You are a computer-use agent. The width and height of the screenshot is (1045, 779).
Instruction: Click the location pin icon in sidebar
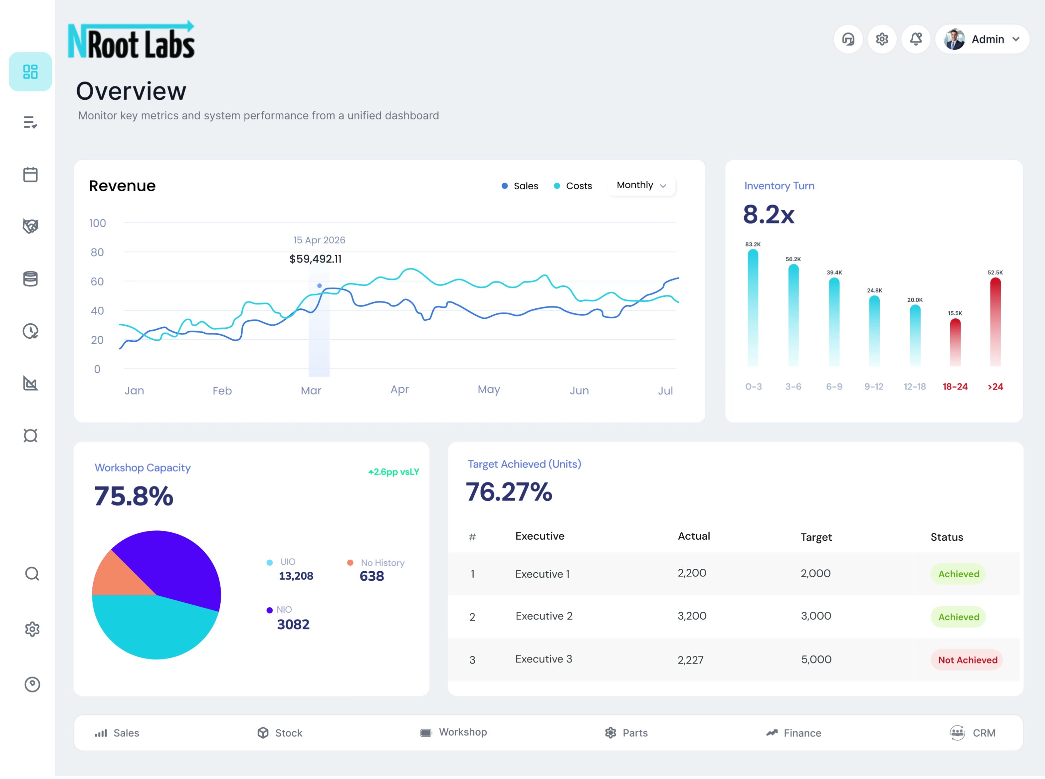coord(32,684)
